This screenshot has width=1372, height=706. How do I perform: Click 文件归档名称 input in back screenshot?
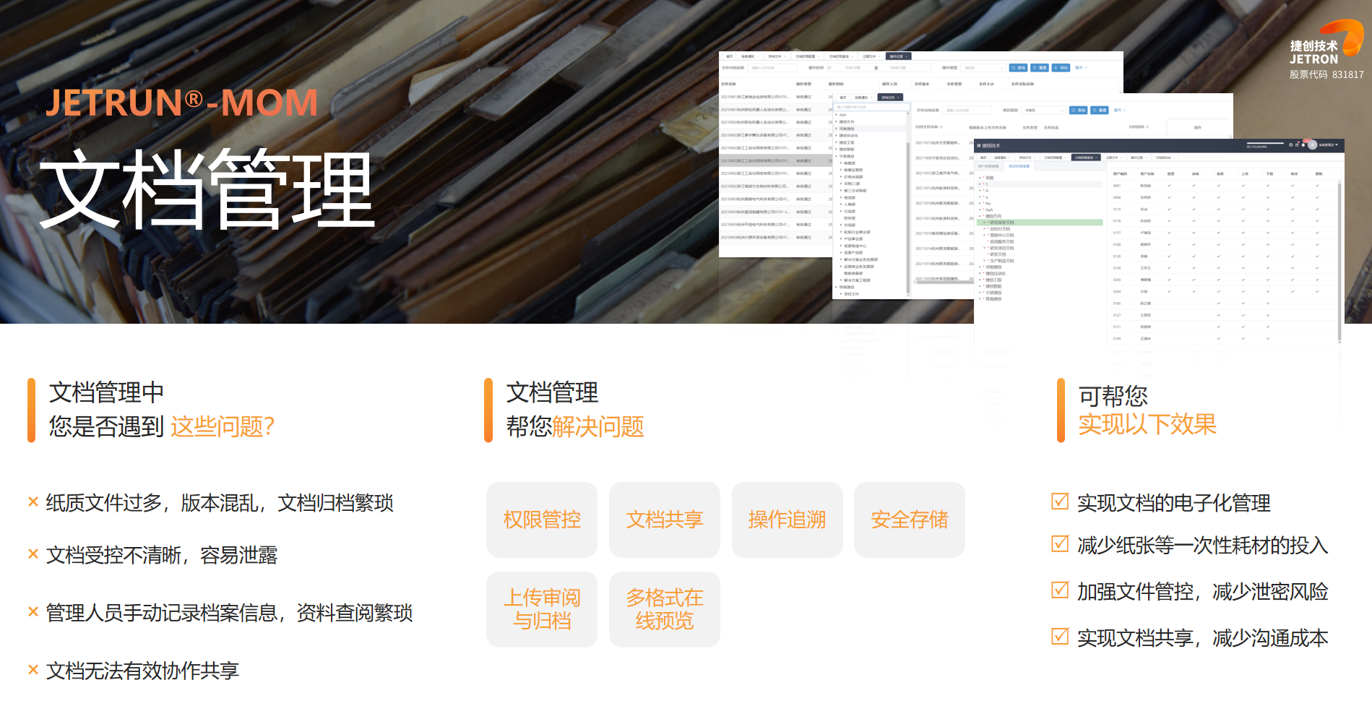click(x=772, y=68)
